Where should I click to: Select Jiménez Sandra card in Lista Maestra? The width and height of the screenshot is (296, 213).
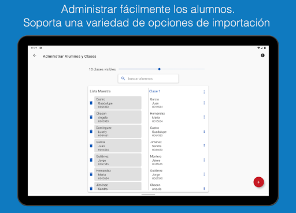click(118, 186)
